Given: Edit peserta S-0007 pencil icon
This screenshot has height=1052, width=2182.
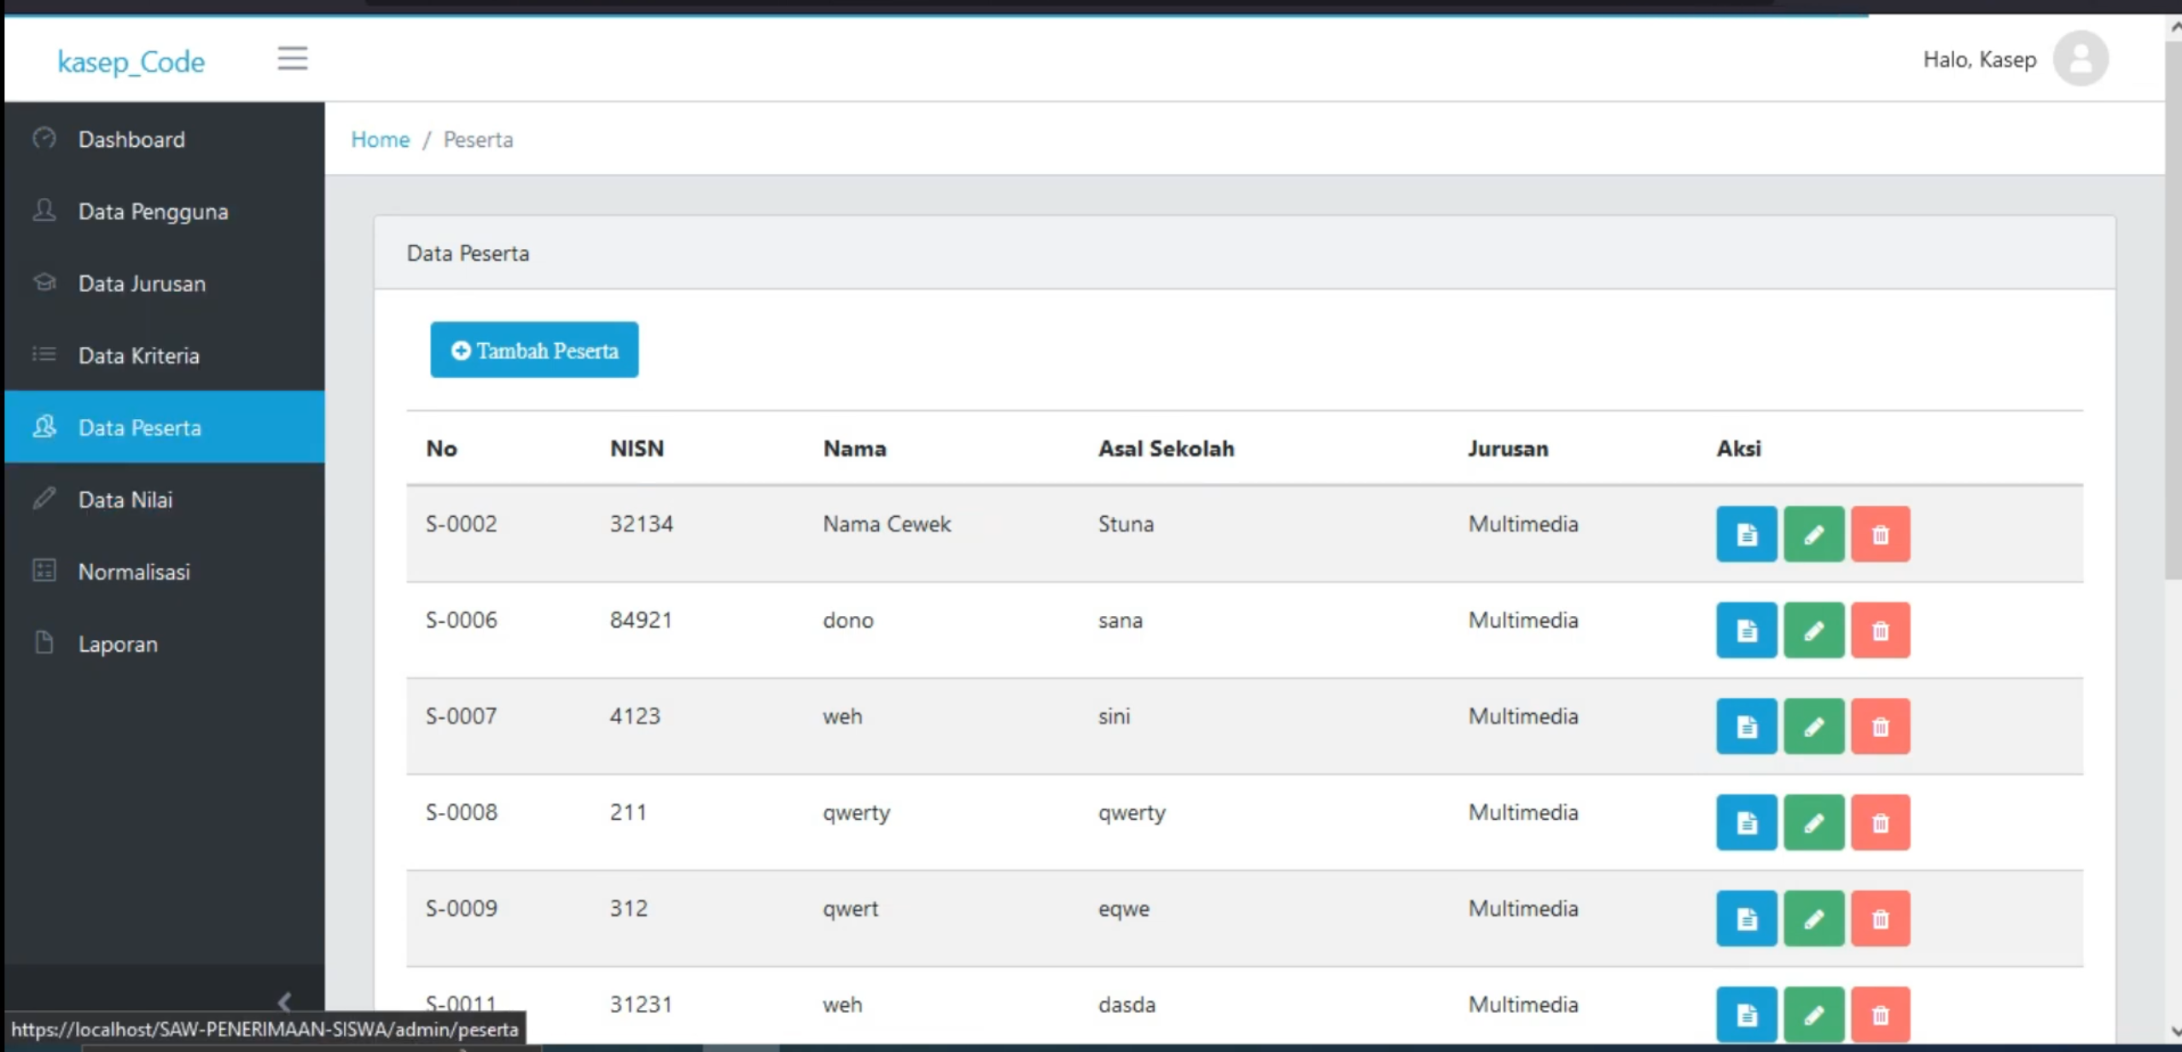Looking at the screenshot, I should click(x=1813, y=726).
